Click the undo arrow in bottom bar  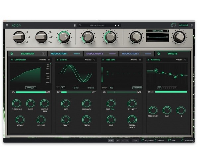click(118, 140)
